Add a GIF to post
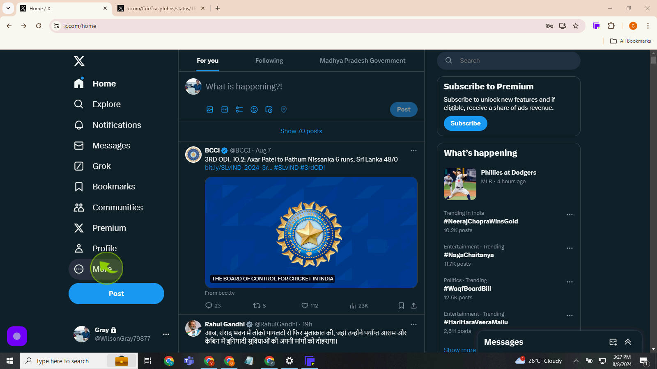657x369 pixels. [225, 109]
